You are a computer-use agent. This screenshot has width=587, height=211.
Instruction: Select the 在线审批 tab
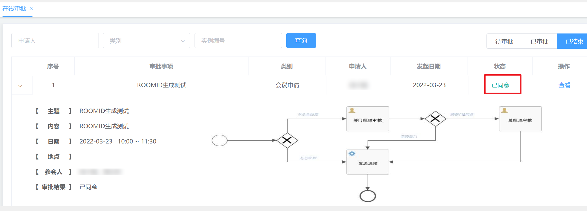14,9
